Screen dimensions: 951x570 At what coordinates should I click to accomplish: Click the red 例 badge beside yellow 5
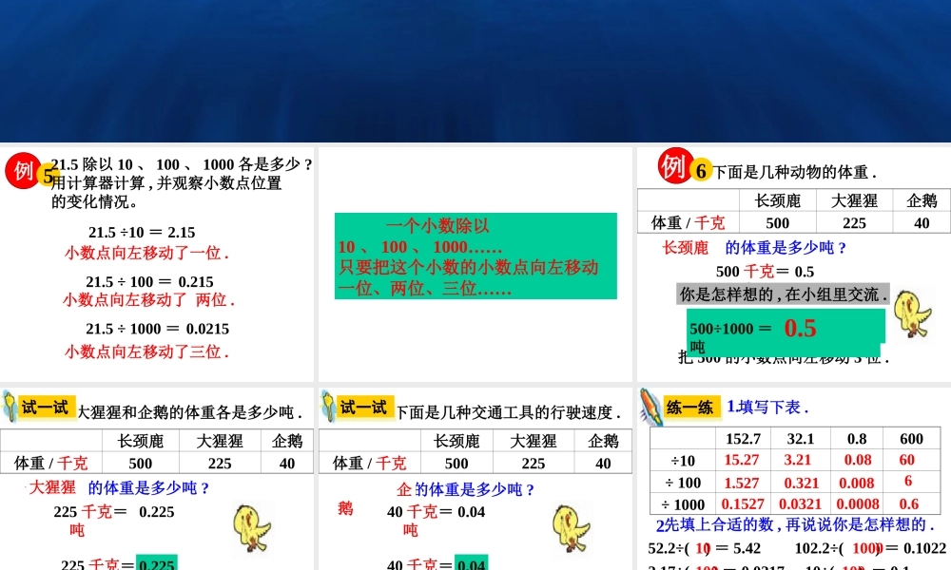pos(23,170)
